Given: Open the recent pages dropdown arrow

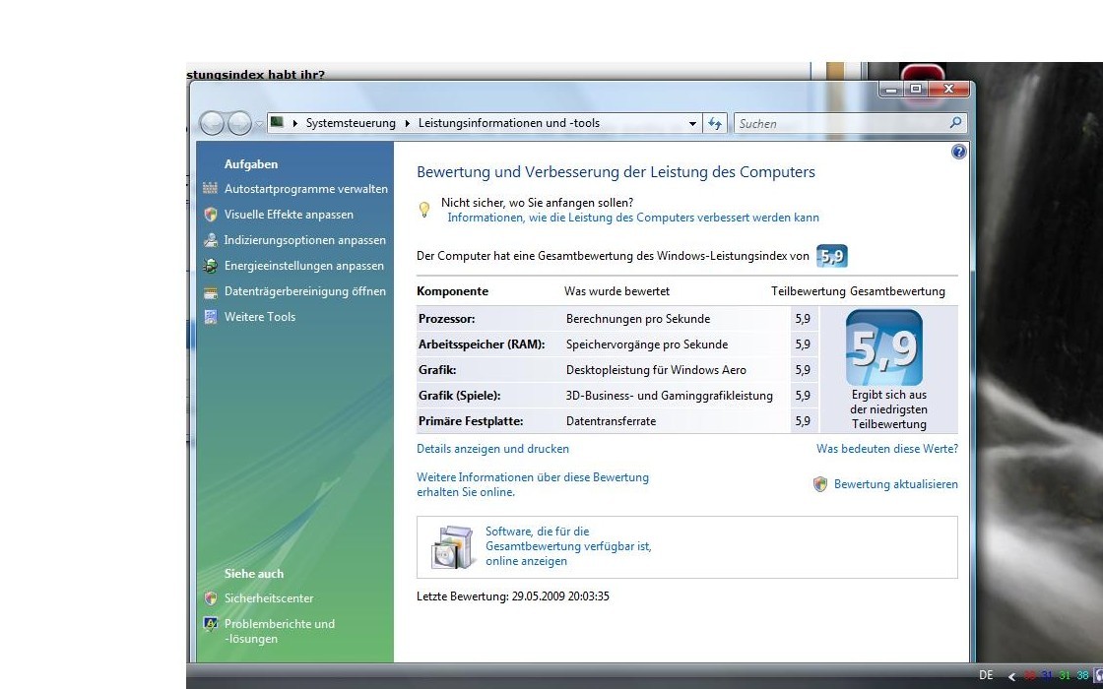Looking at the screenshot, I should 259,124.
